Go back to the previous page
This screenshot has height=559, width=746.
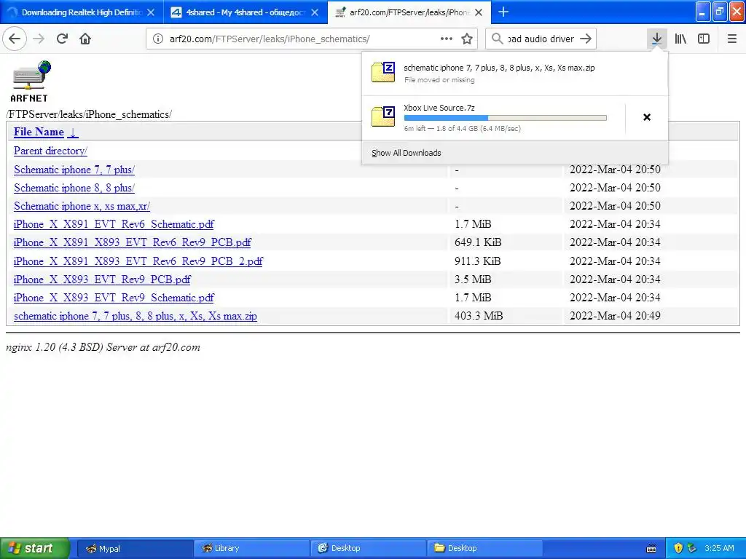15,39
